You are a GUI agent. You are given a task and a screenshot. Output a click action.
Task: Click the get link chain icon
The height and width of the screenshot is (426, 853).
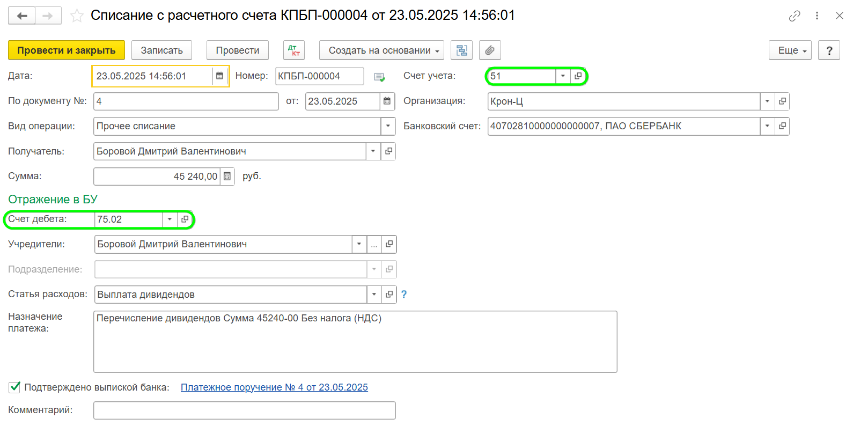[x=794, y=16]
